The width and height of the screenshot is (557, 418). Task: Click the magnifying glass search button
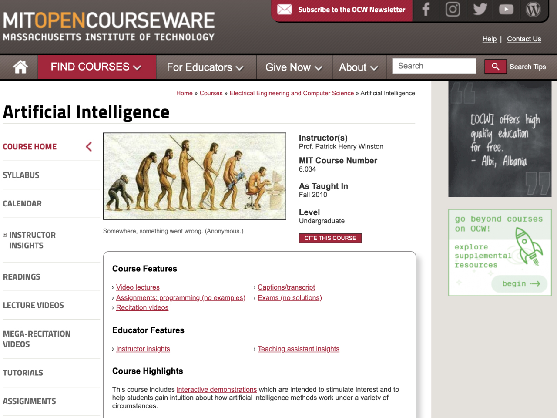pos(495,67)
